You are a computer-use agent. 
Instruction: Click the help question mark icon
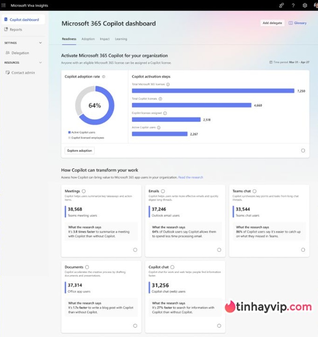click(x=293, y=5)
